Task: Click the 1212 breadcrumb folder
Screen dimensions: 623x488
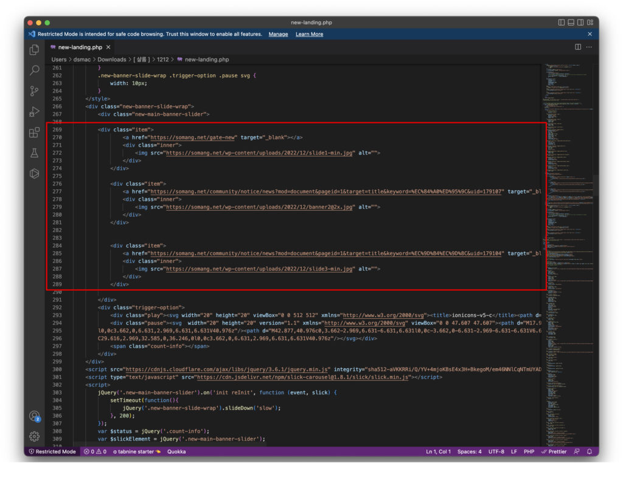Action: (x=162, y=60)
